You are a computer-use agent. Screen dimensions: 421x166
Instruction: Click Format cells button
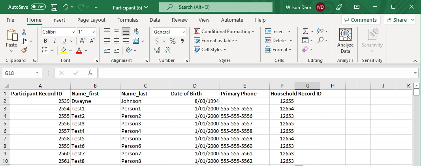coord(278,50)
